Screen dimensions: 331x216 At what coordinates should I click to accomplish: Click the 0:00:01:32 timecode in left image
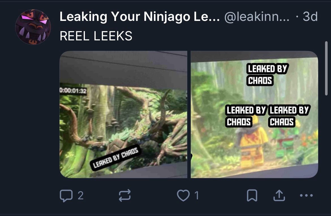pyautogui.click(x=73, y=91)
